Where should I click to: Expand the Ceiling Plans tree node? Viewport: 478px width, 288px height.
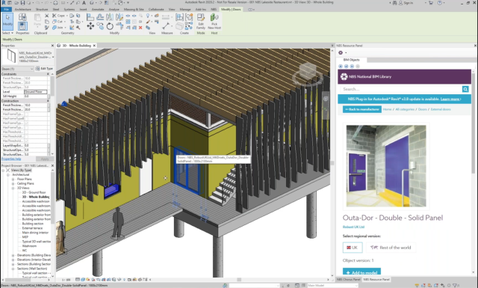[13, 183]
